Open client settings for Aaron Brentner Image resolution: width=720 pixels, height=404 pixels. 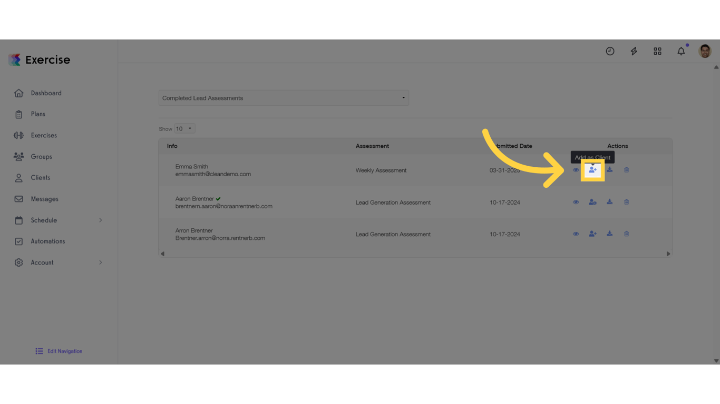coord(592,201)
